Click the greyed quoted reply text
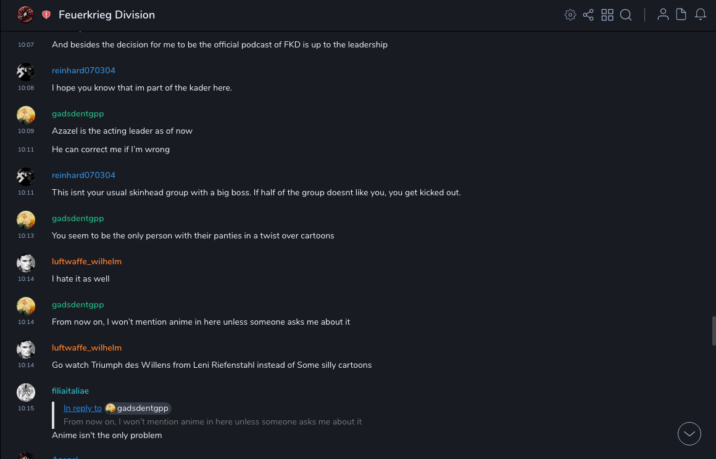Screen dimensions: 716x459 click(x=212, y=422)
